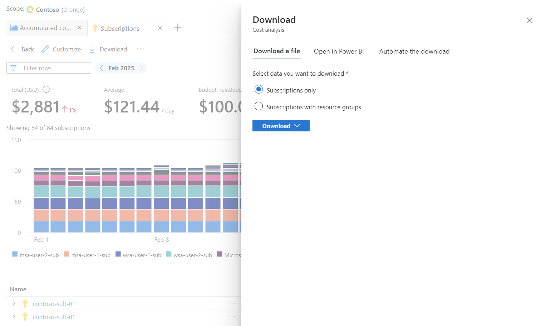The image size is (536, 326).
Task: Click the Filter rows input field
Action: (x=54, y=68)
